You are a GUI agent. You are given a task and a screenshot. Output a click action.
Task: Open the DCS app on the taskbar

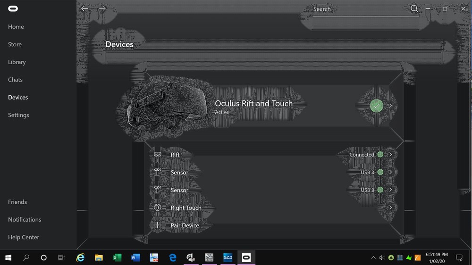228,257
